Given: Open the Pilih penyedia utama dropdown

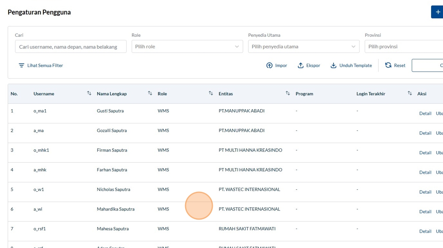Looking at the screenshot, I should (x=303, y=47).
